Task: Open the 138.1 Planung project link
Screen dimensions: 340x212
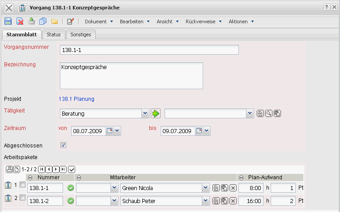Action: (x=76, y=99)
